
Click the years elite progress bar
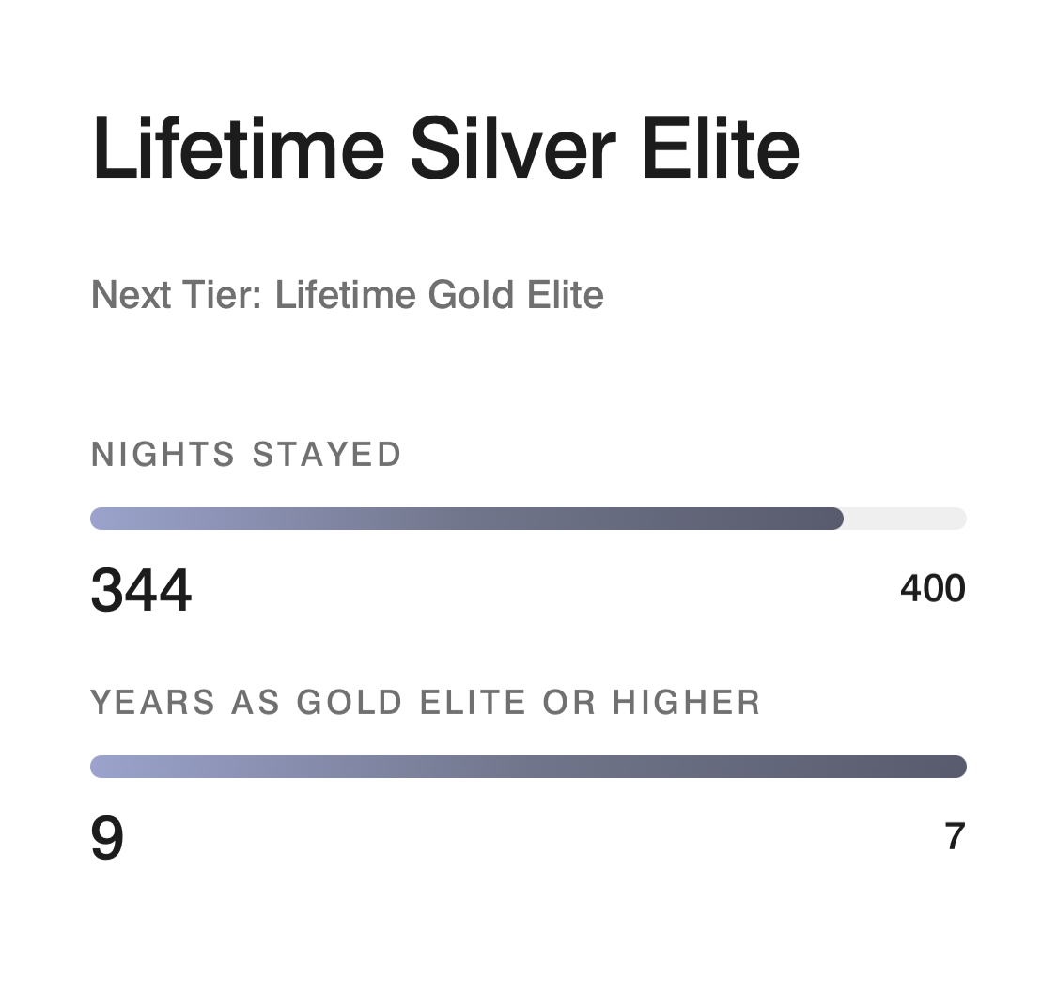click(526, 766)
